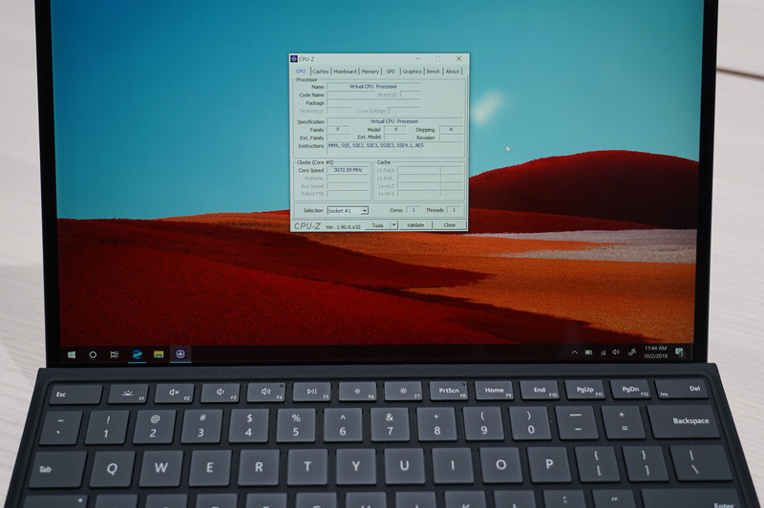Open the Graphics tab
Viewport: 764px width, 508px height.
[x=413, y=72]
